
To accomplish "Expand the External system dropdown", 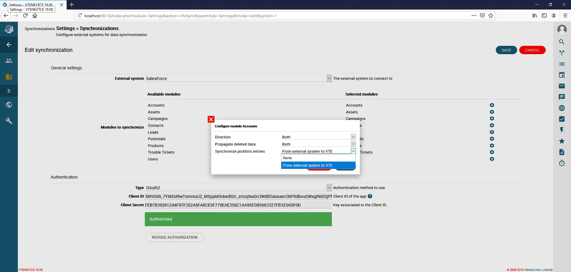I will 329,79.
